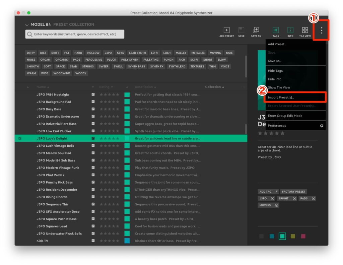Click the Add Preset toolbar icon
Viewport: 343px width, 265px height.
pos(226,30)
